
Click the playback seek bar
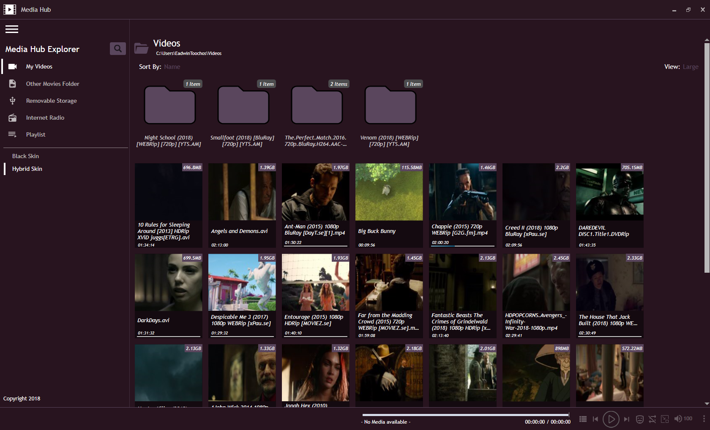click(x=466, y=415)
